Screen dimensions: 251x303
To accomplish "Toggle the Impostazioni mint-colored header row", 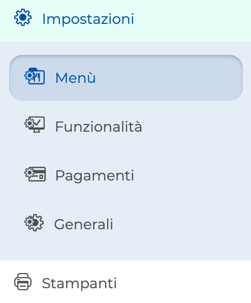I will [125, 21].
